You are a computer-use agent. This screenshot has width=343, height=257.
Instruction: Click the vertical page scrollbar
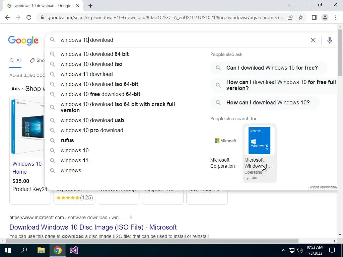[340, 53]
